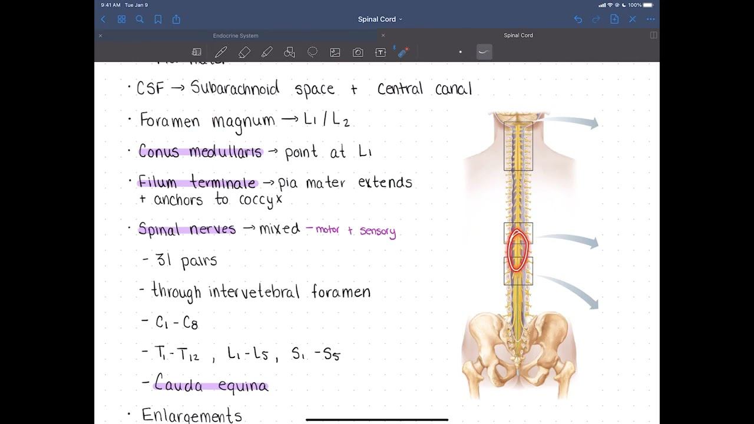The image size is (754, 424).
Task: Tap the handwritten 'CSF' abbreviation
Action: pos(150,89)
